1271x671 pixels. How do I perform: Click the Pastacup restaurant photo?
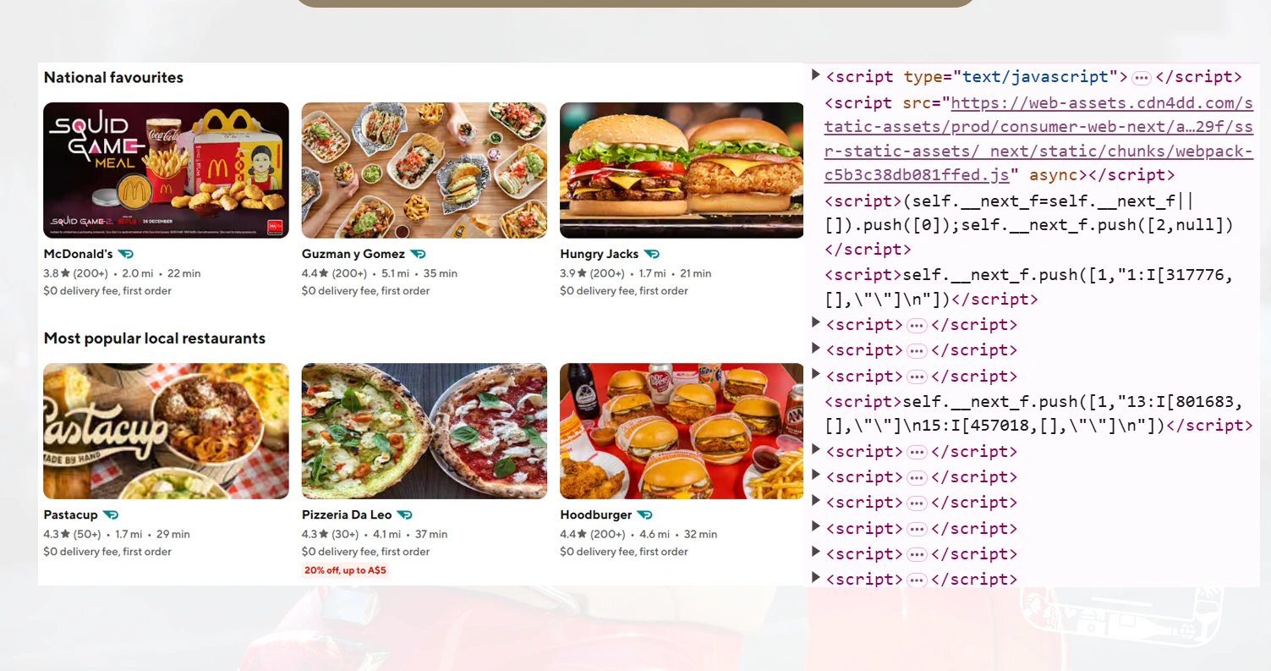(x=166, y=431)
